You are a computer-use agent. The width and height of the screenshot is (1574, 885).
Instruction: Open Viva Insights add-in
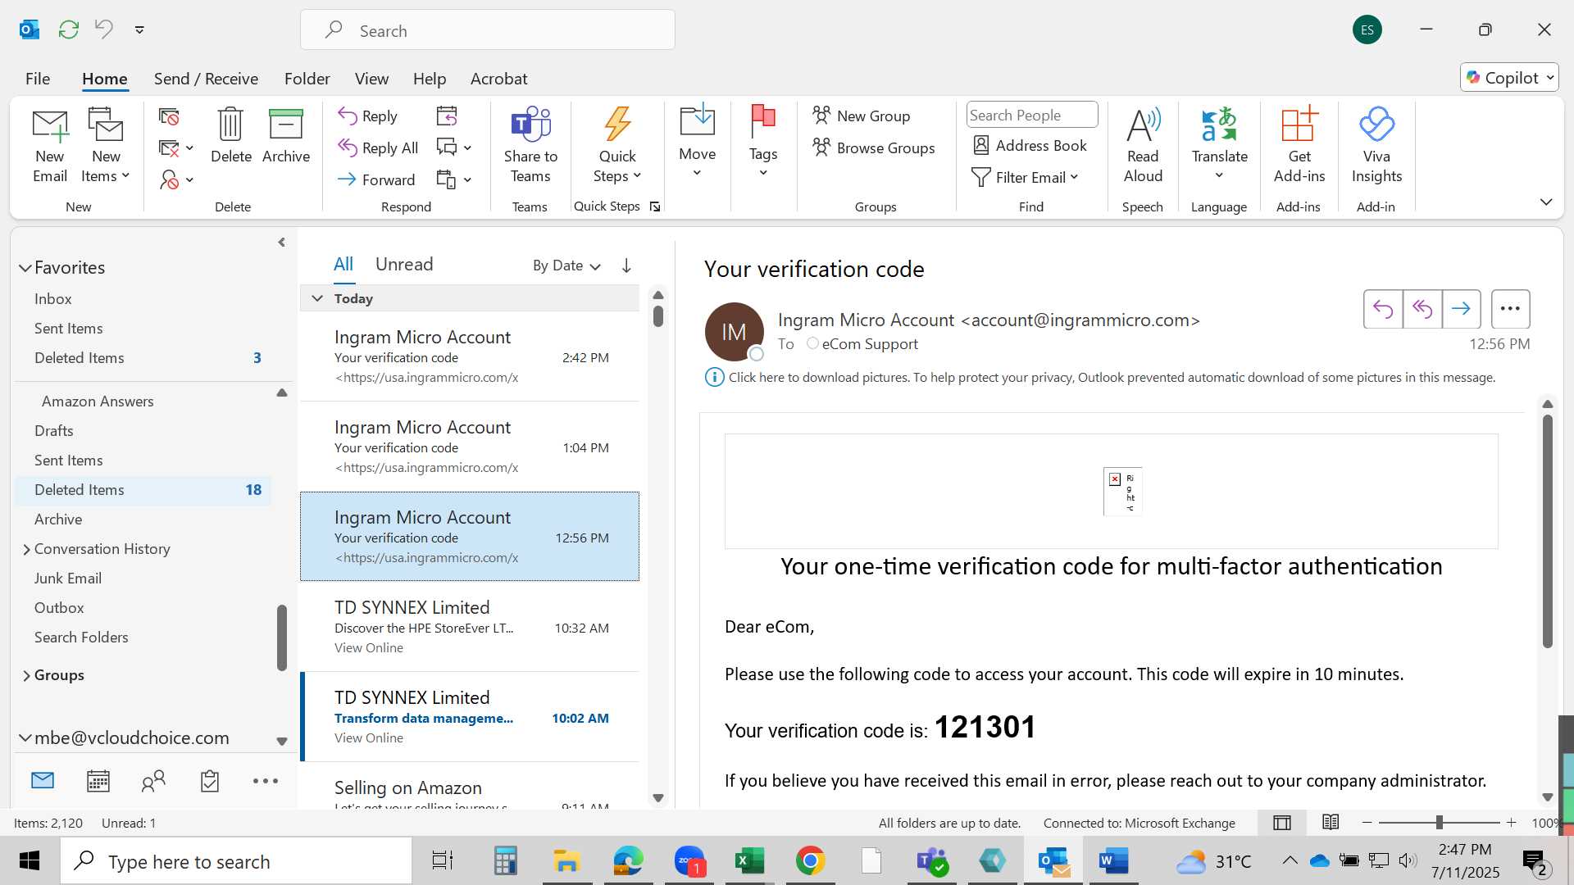click(1376, 146)
